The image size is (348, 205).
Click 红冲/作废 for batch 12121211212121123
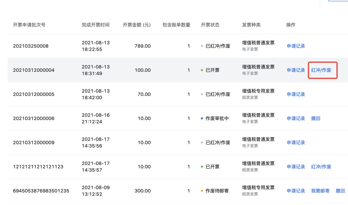pos(321,167)
